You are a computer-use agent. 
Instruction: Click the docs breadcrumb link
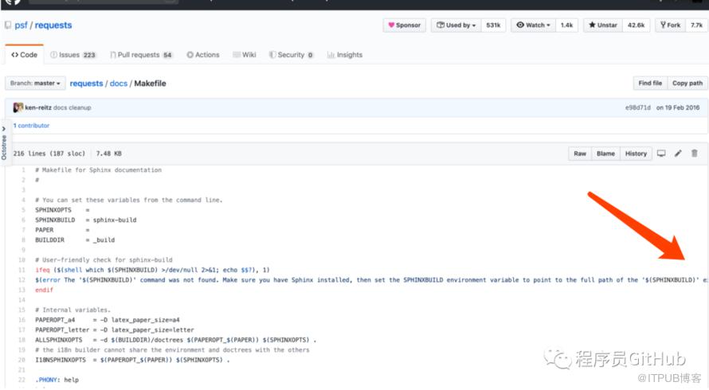pyautogui.click(x=119, y=84)
